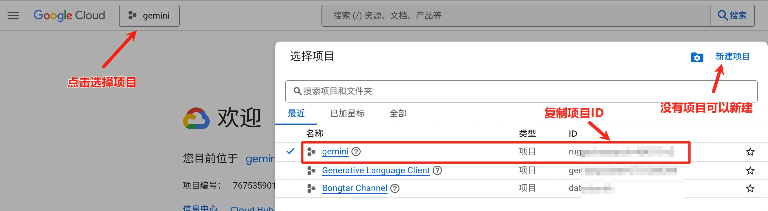This screenshot has width=768, height=211.
Task: Click the 新建项目 new project link
Action: click(x=732, y=57)
